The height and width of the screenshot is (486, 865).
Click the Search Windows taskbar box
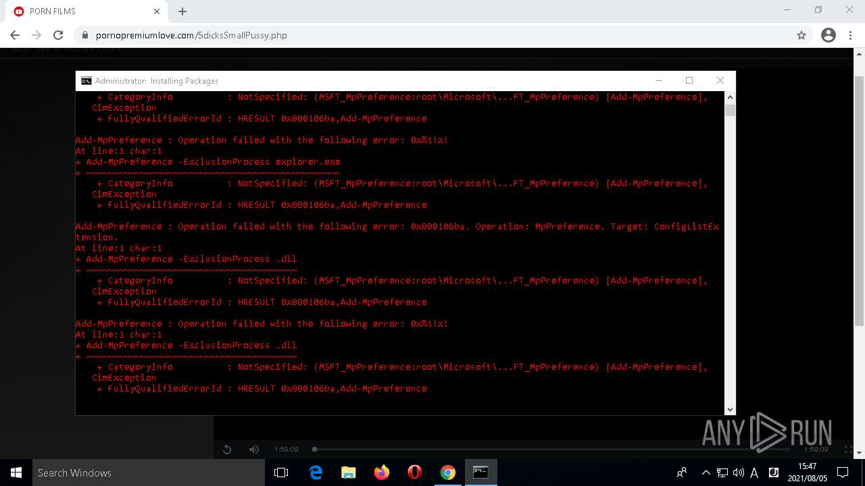tap(149, 473)
